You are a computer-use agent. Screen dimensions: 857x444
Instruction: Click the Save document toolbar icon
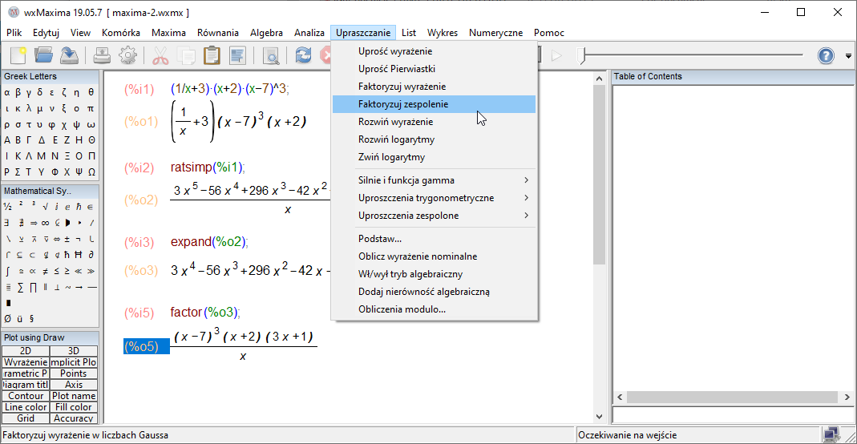click(70, 55)
